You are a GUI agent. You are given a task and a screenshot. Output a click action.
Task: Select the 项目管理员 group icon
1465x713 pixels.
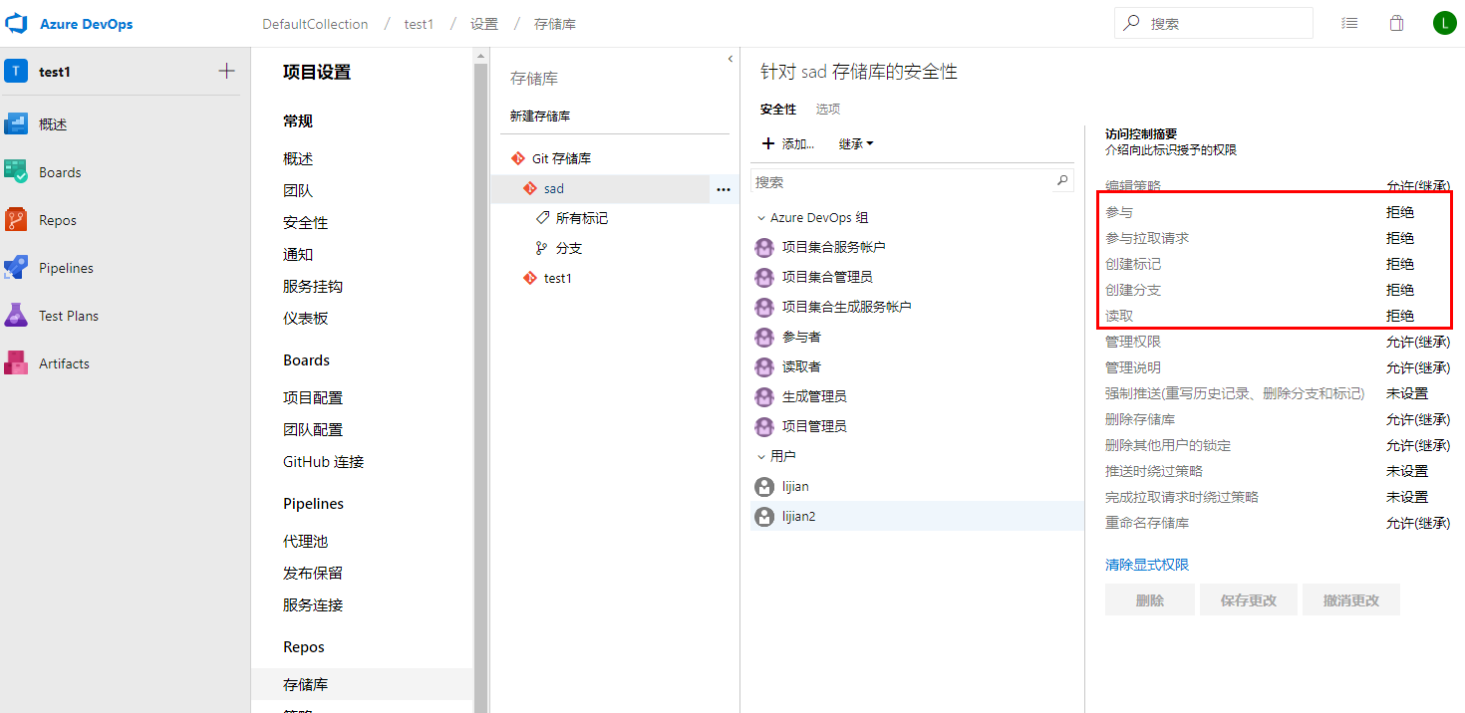[x=764, y=426]
